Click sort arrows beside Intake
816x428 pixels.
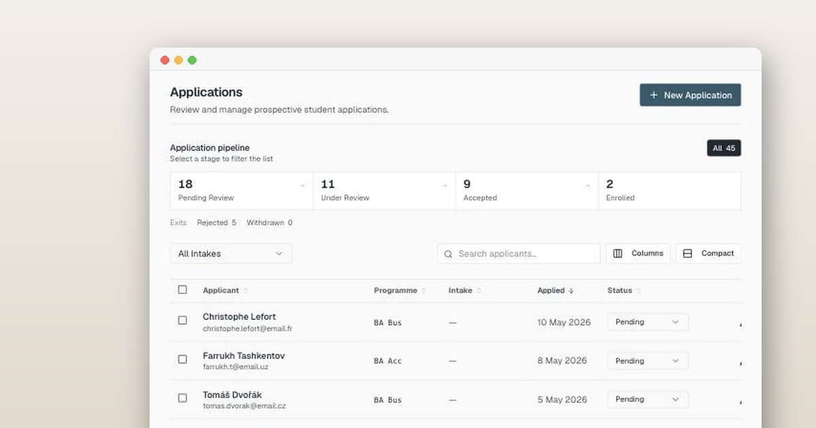(x=479, y=291)
